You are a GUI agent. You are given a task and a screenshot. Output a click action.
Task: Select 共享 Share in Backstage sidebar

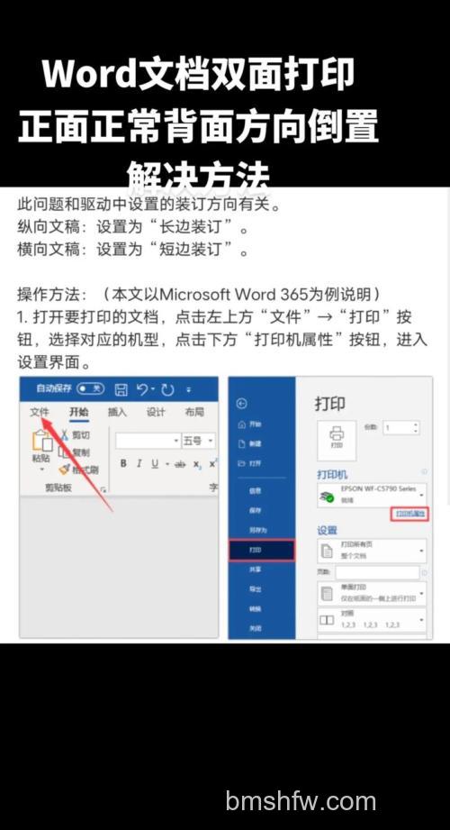point(256,569)
